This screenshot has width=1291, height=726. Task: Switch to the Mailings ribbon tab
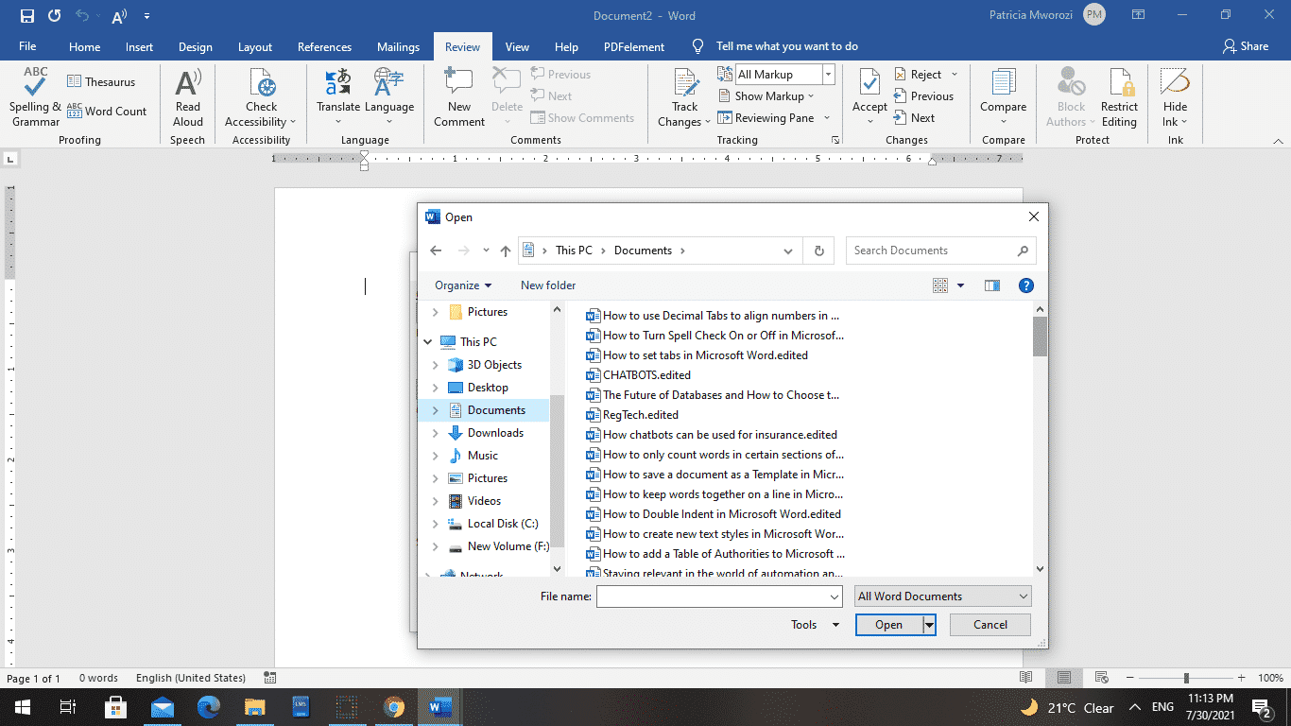(x=397, y=45)
